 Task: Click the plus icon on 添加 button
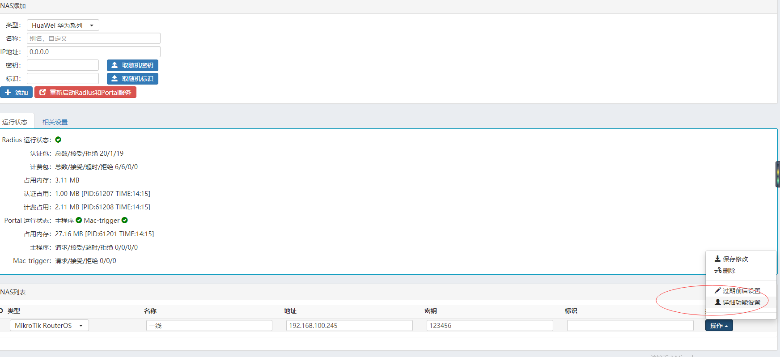tap(8, 93)
